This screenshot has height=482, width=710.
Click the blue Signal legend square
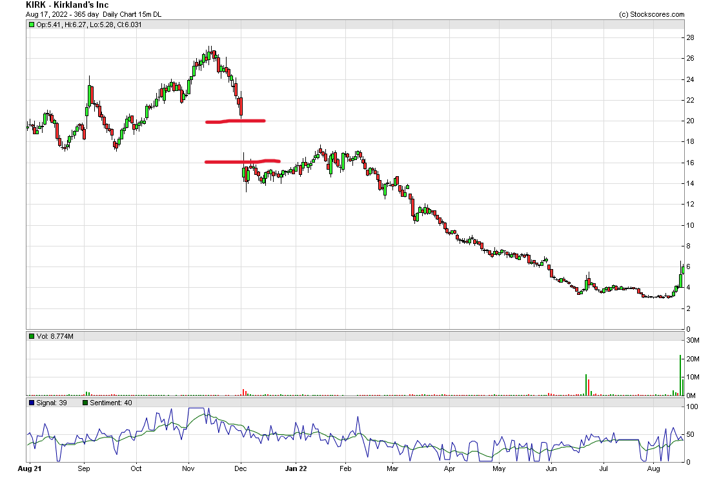point(31,403)
